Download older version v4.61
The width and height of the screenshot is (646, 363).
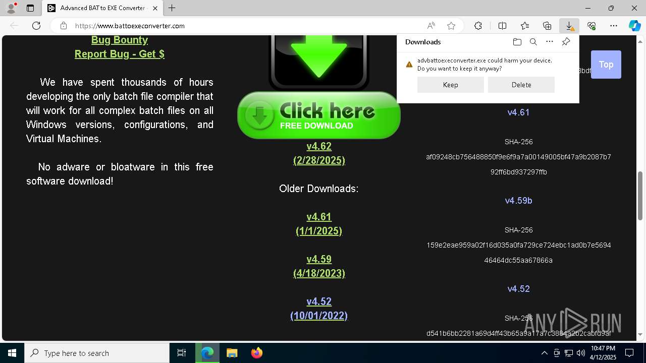pos(319,217)
